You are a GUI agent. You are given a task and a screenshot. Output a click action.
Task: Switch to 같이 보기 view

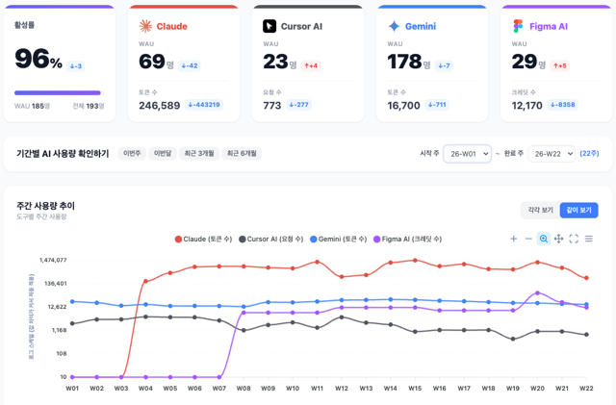click(x=579, y=210)
